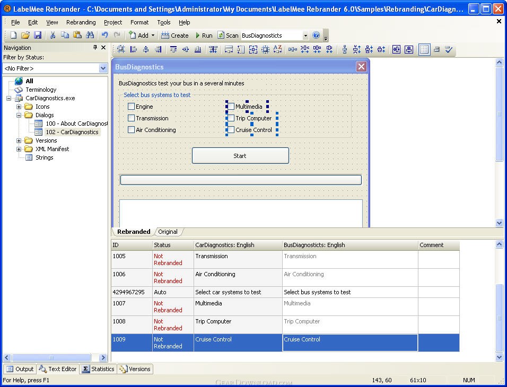Click the progress bar in the dialog
Screen dimensions: 507x387
click(x=241, y=180)
